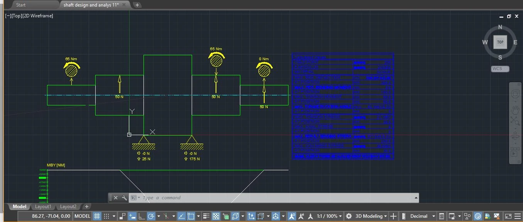523x222 pixels.
Task: Close the command line with X icon
Action: point(115,198)
